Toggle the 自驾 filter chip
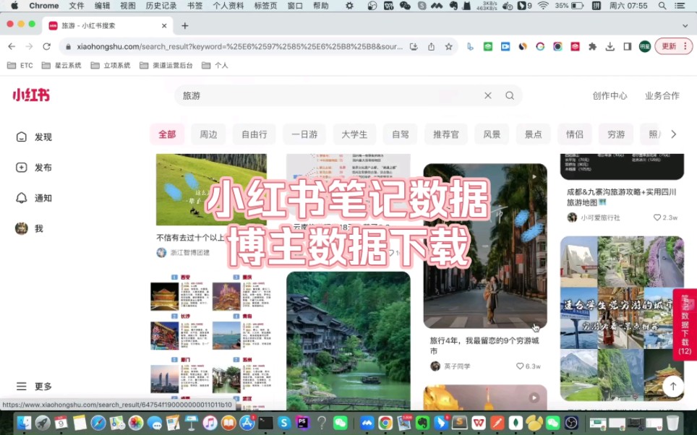The image size is (697, 435). (400, 134)
